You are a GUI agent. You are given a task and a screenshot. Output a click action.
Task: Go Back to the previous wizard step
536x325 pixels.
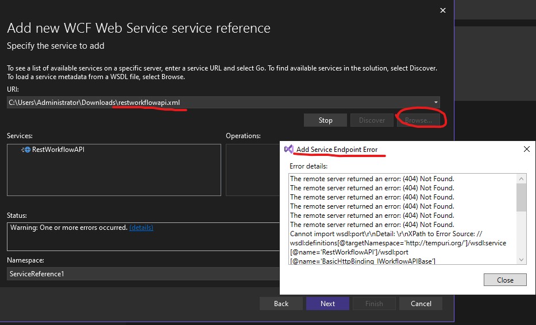click(281, 303)
